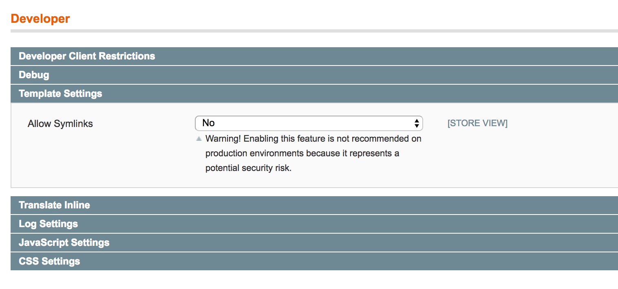Expand the Debug section header
The image size is (618, 289).
(314, 75)
